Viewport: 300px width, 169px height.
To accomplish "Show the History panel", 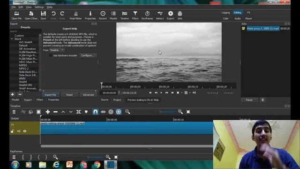I will pos(160,15).
